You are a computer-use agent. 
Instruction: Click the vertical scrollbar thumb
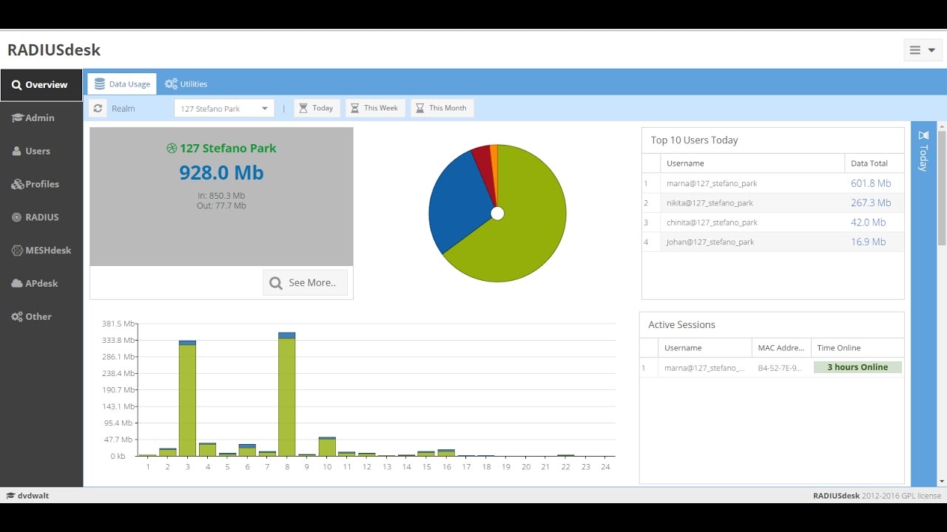coord(942,187)
